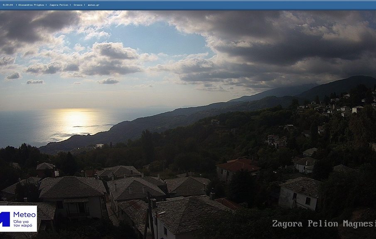Click the dark storm cloud at upper right
The image size is (376, 239).
click(x=291, y=46)
